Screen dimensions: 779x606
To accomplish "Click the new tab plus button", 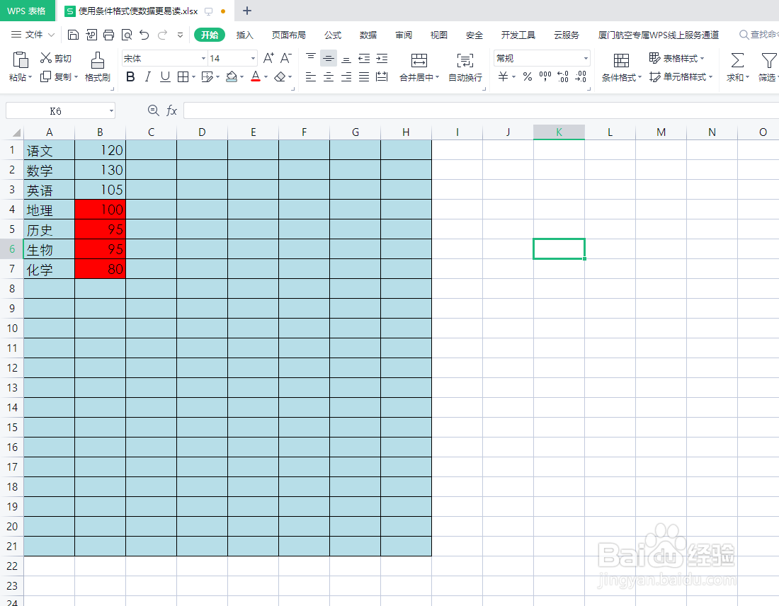I will pyautogui.click(x=247, y=11).
